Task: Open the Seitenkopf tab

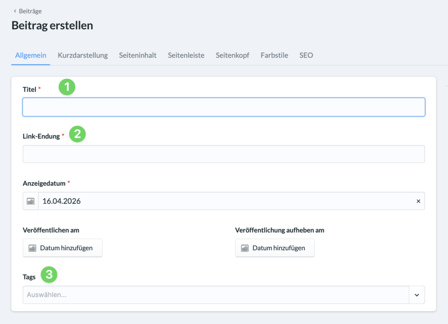Action: tap(232, 56)
